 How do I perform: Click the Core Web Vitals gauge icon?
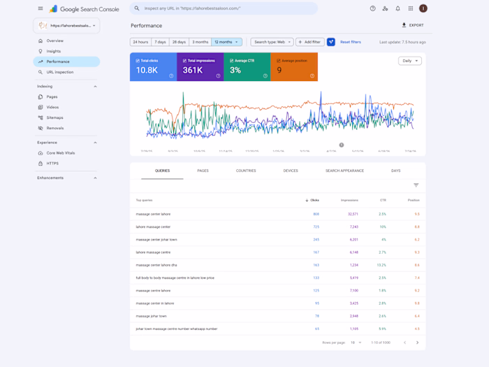click(41, 153)
